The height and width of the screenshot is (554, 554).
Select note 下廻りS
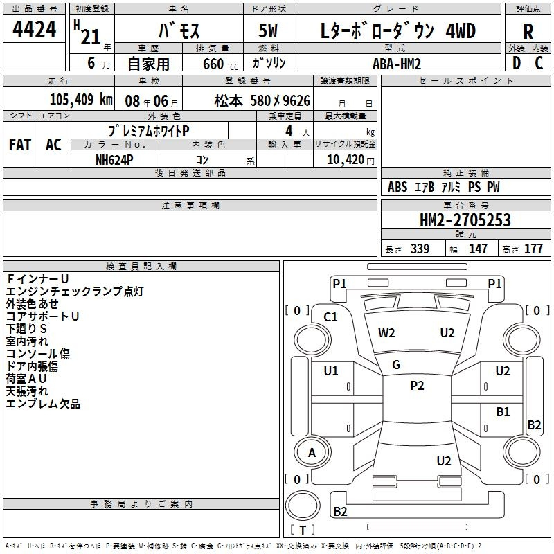click(x=26, y=329)
